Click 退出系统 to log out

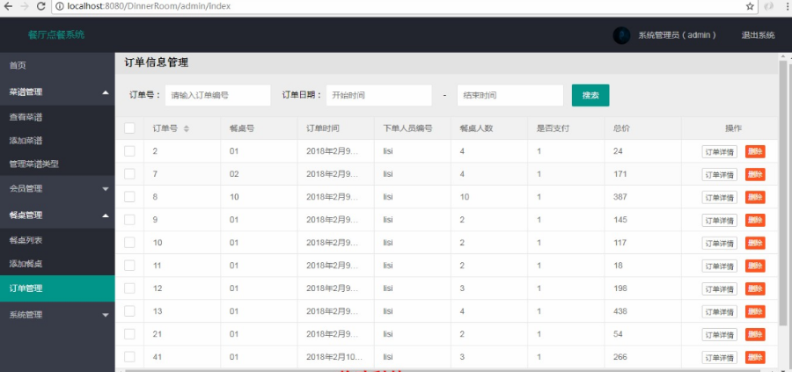click(x=758, y=35)
